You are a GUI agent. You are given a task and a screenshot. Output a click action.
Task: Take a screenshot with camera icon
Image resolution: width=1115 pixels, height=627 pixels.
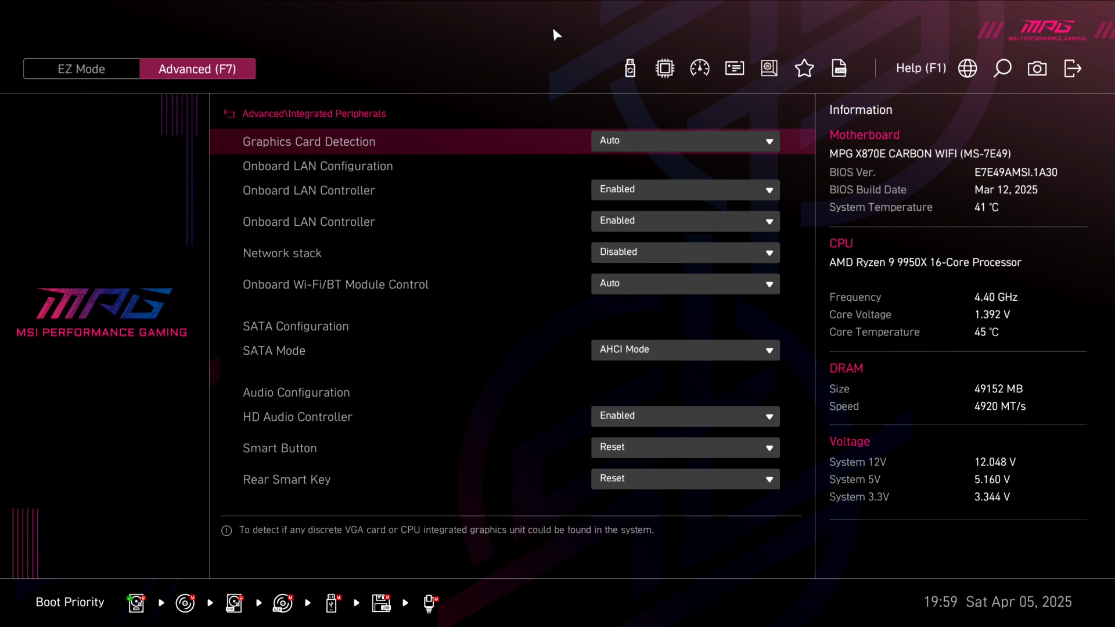(x=1037, y=69)
